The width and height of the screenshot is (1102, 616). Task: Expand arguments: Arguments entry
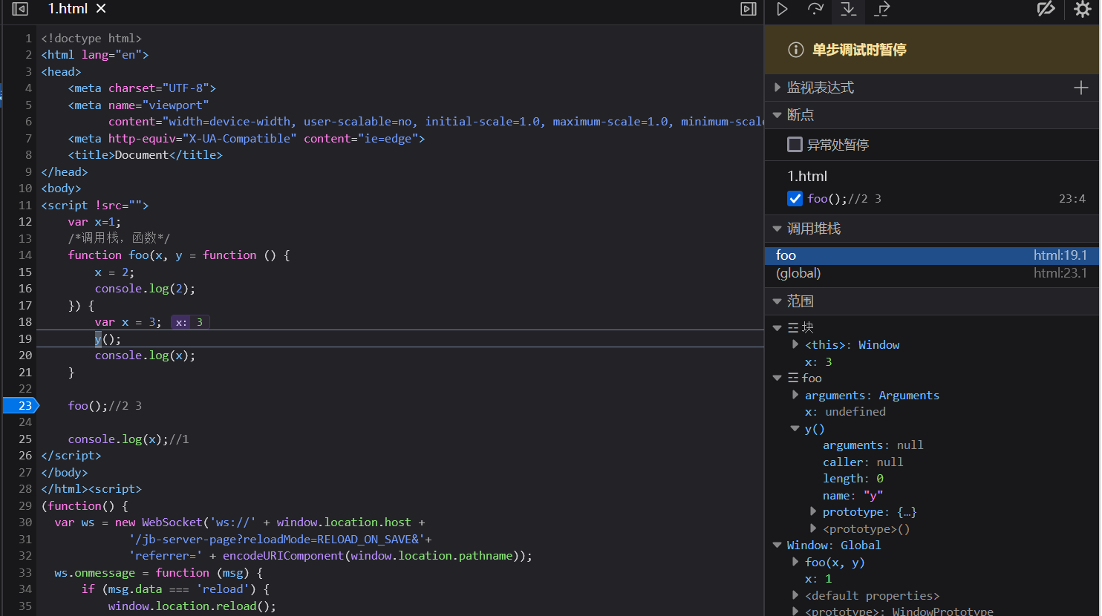point(796,395)
